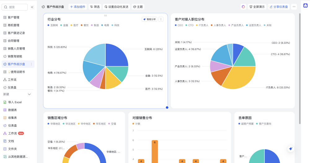Click the 销售区域分布 card title

57,118
